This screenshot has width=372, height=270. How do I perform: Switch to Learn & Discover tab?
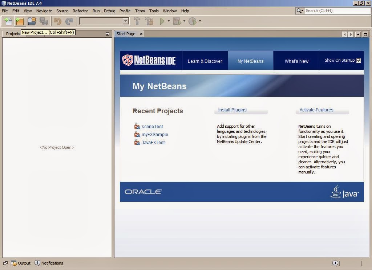tap(205, 61)
